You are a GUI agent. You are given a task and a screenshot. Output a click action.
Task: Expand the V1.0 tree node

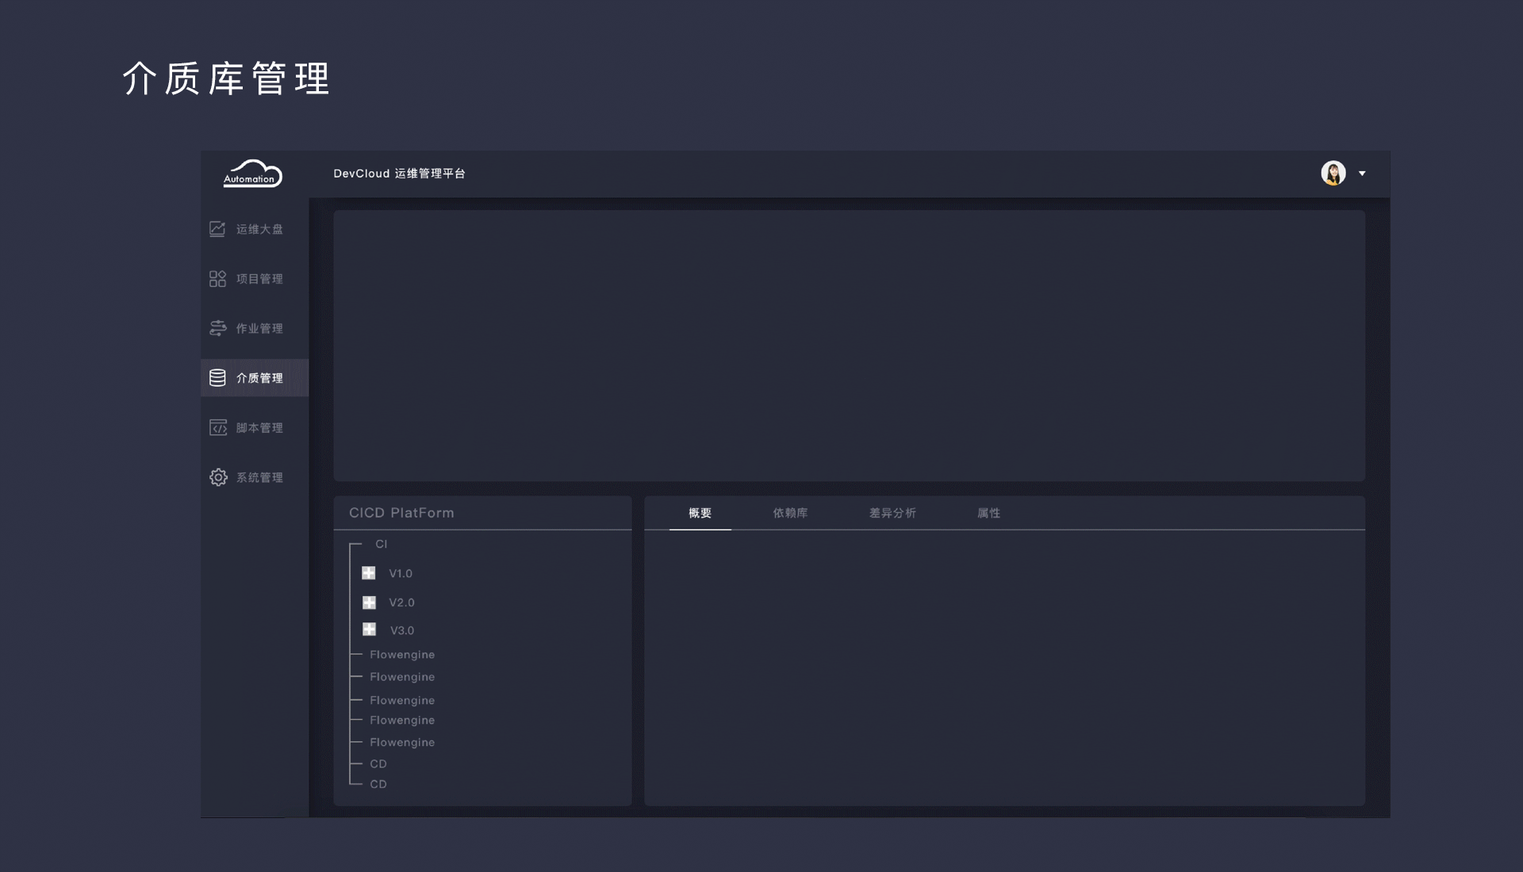tap(369, 573)
